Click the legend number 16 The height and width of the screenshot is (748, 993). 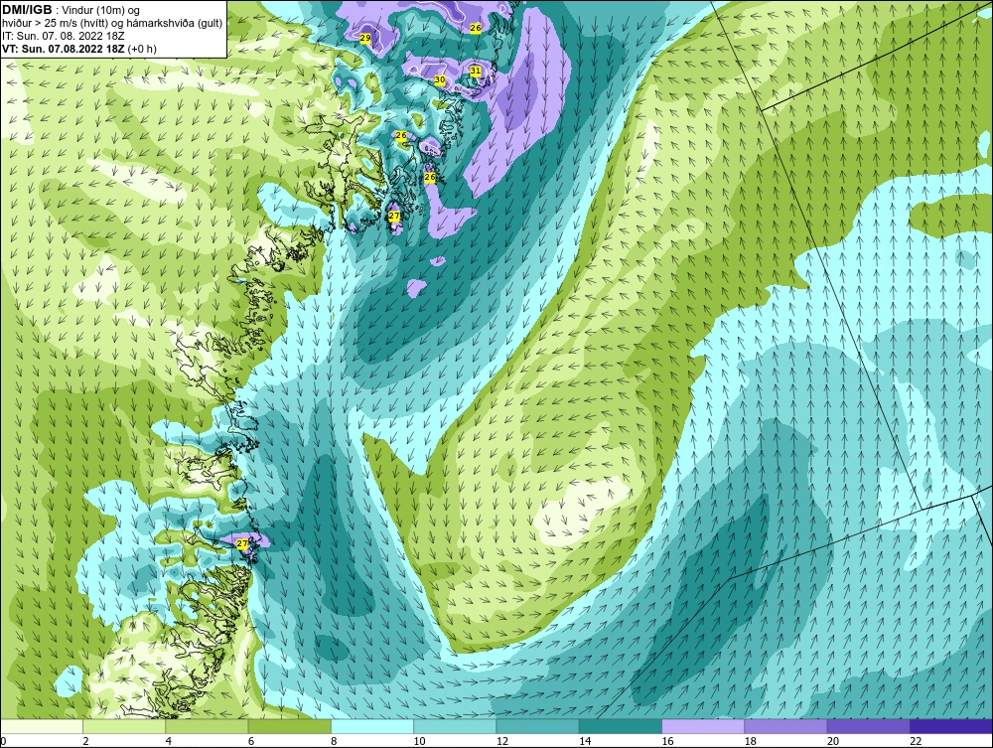pyautogui.click(x=667, y=742)
